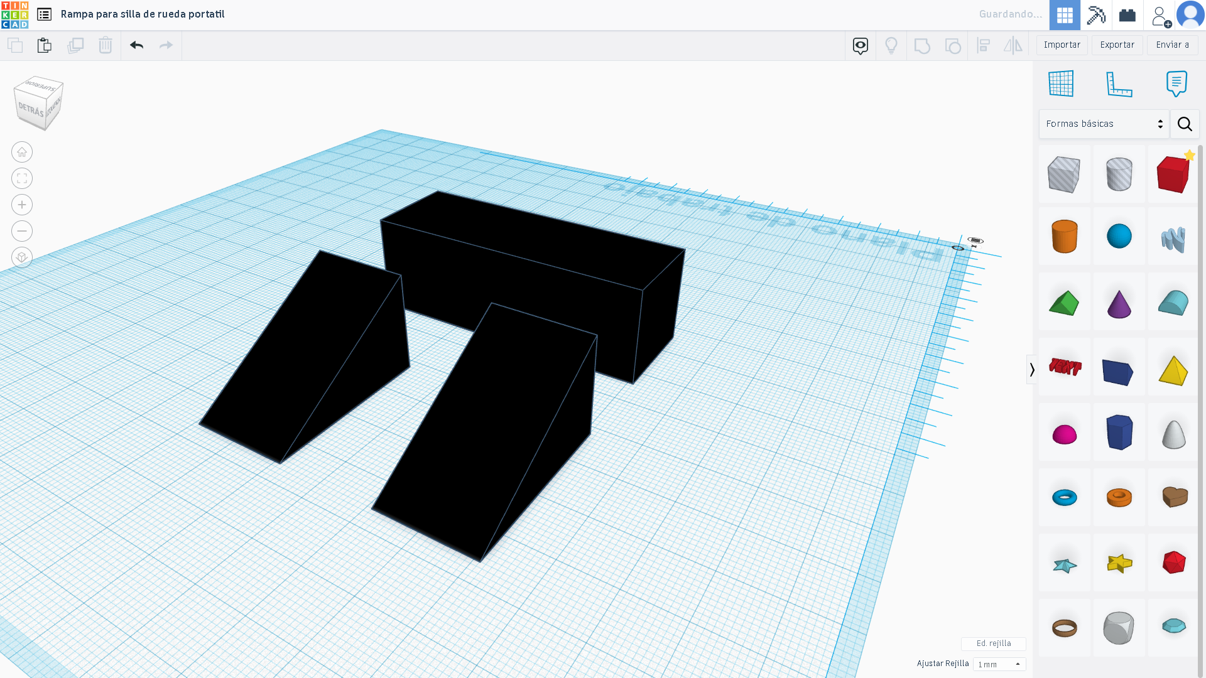
Task: Click the Show all lightbulb icon
Action: click(891, 45)
